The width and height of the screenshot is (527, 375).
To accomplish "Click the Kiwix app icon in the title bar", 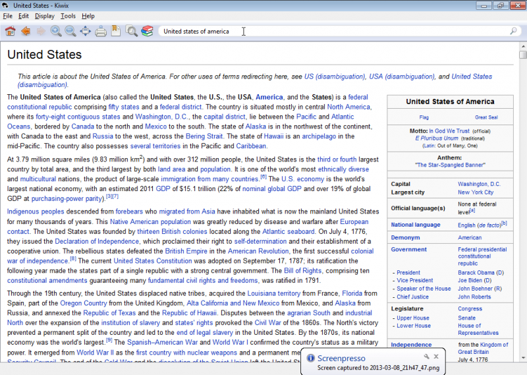I will [5, 5].
